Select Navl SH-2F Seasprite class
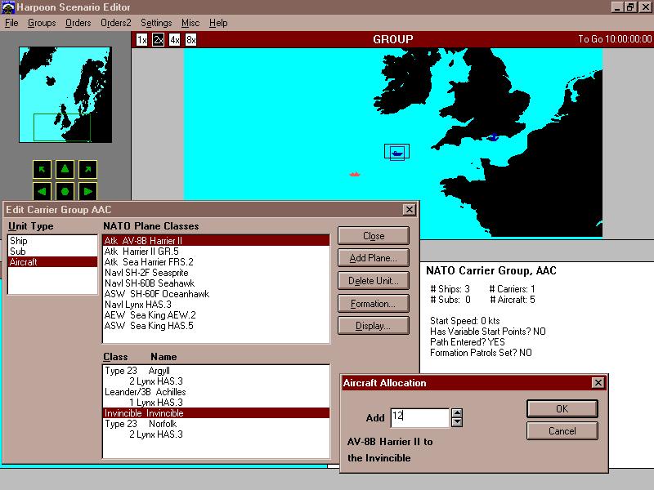This screenshot has height=490, width=654. click(x=216, y=273)
